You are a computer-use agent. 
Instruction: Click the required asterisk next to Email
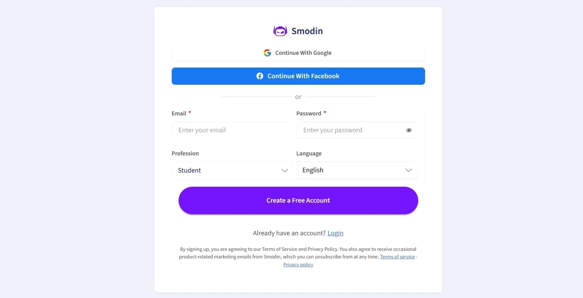click(x=190, y=112)
